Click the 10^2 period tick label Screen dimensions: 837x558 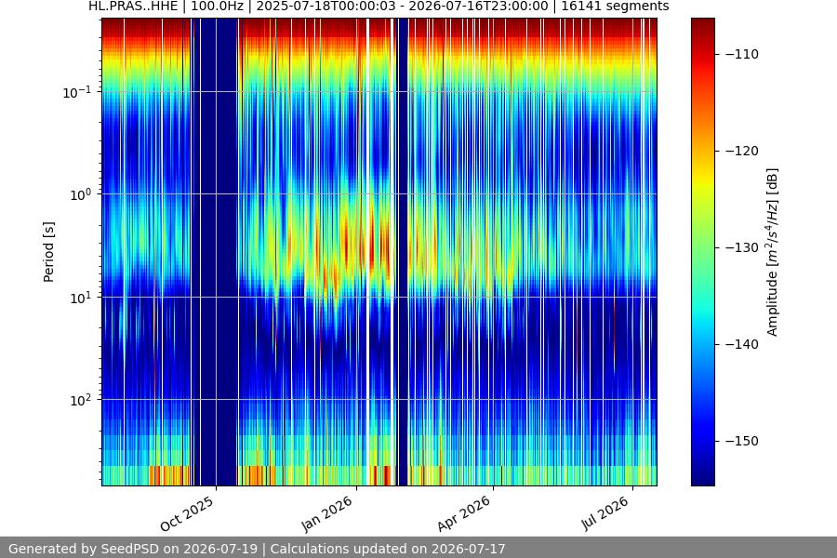point(80,400)
